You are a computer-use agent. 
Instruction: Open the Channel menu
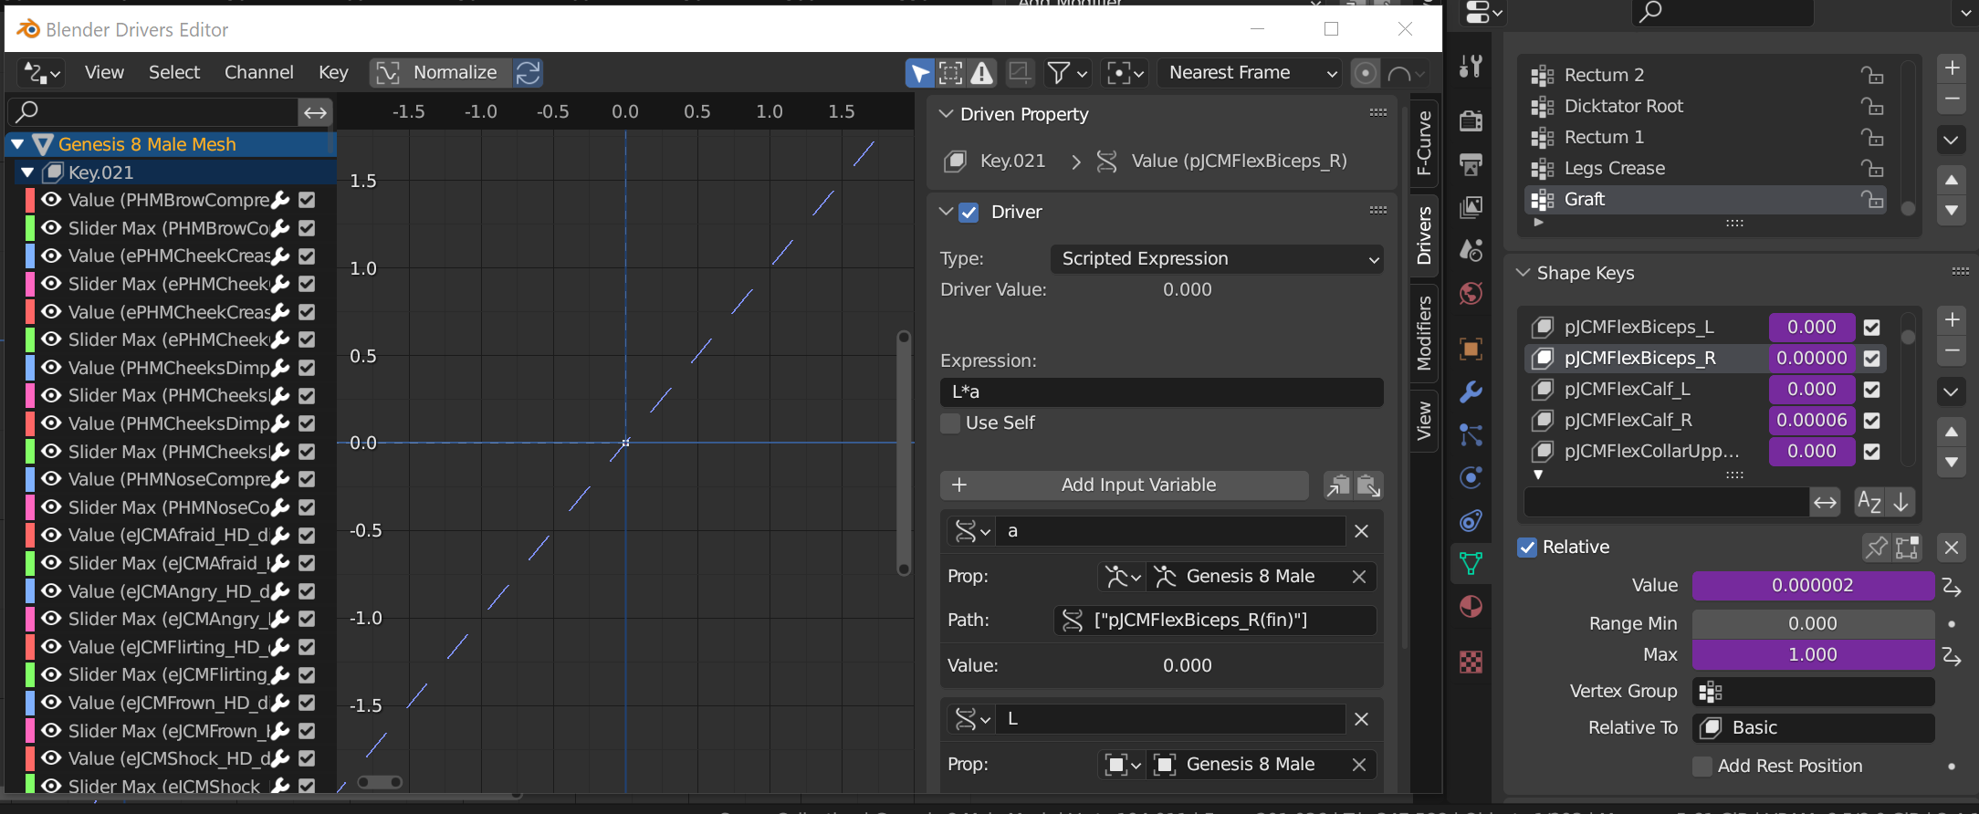pos(258,73)
